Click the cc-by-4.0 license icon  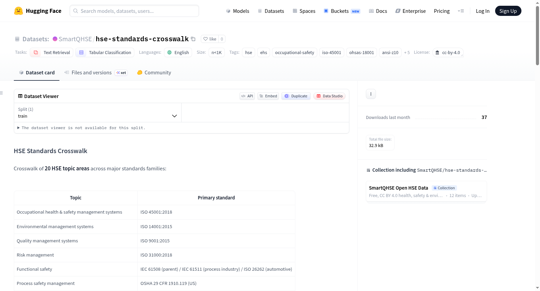tap(437, 52)
